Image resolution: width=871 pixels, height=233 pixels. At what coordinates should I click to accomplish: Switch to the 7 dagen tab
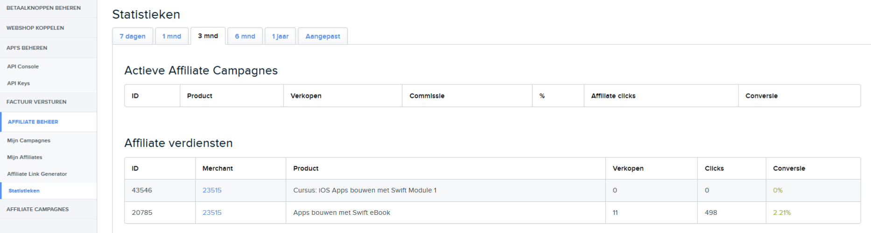pos(133,36)
